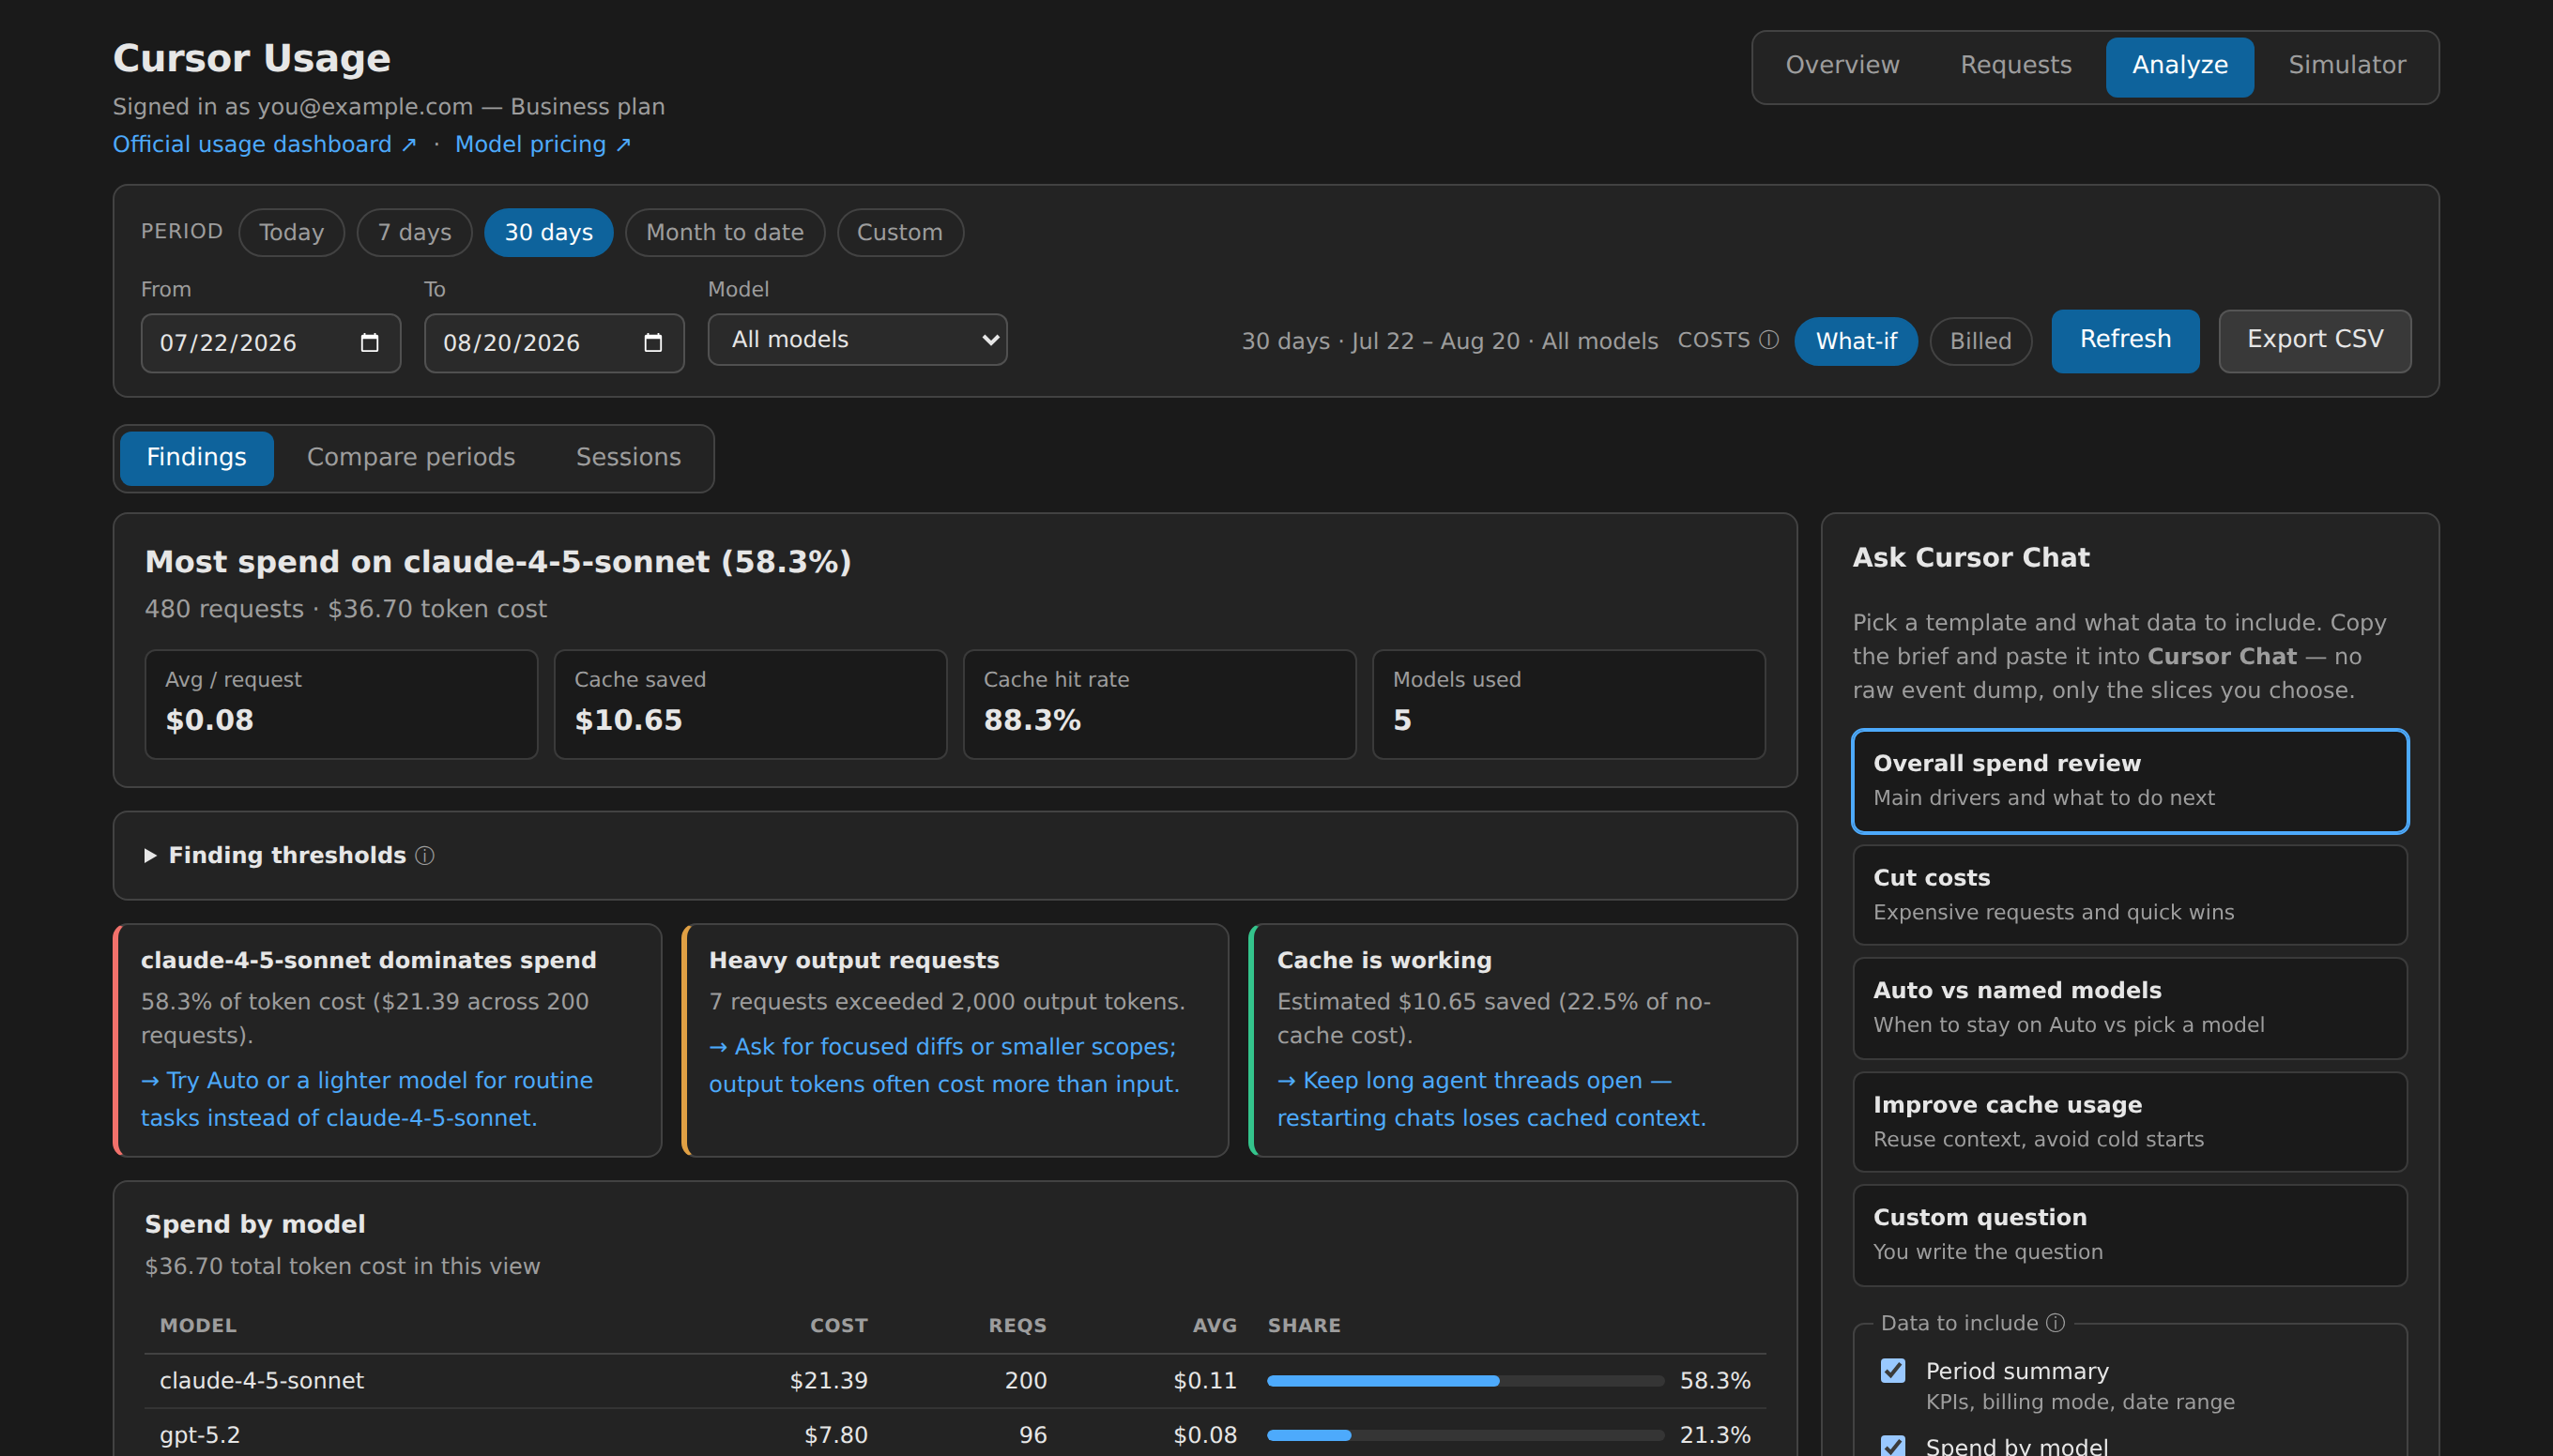This screenshot has height=1456, width=2553.
Task: Select the Month to date period
Action: coord(725,233)
